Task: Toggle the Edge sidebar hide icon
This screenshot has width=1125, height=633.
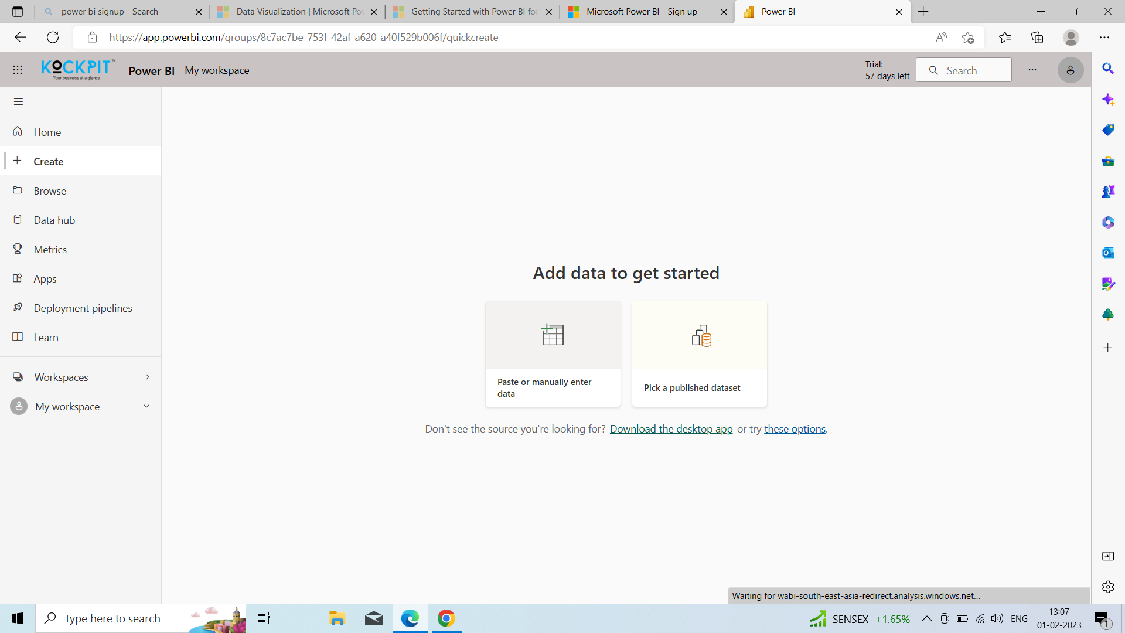Action: point(1107,556)
